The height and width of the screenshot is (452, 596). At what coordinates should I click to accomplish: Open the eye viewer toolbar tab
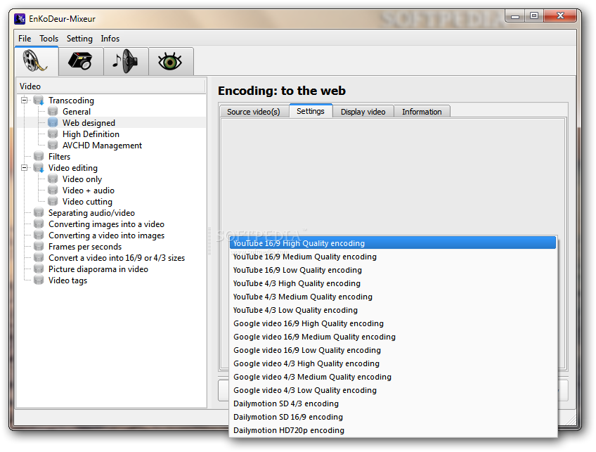[x=171, y=61]
